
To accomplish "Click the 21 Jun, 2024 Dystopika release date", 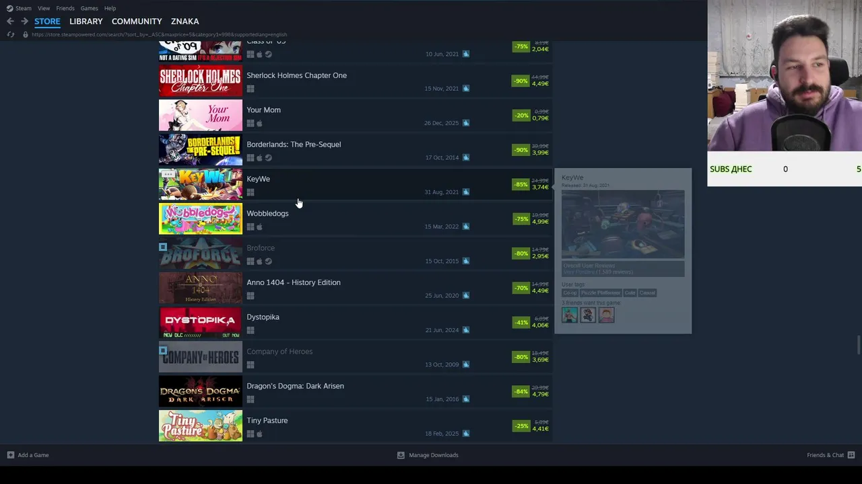I will [442, 330].
